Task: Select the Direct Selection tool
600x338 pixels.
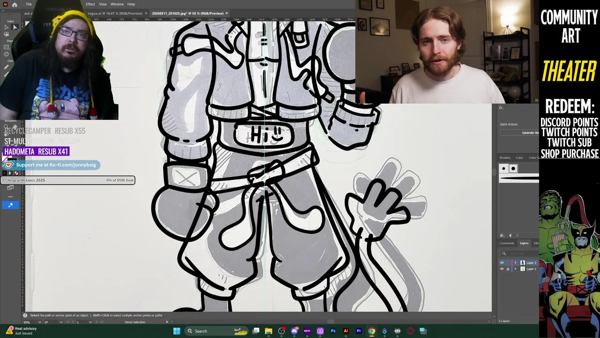Action: click(15, 27)
